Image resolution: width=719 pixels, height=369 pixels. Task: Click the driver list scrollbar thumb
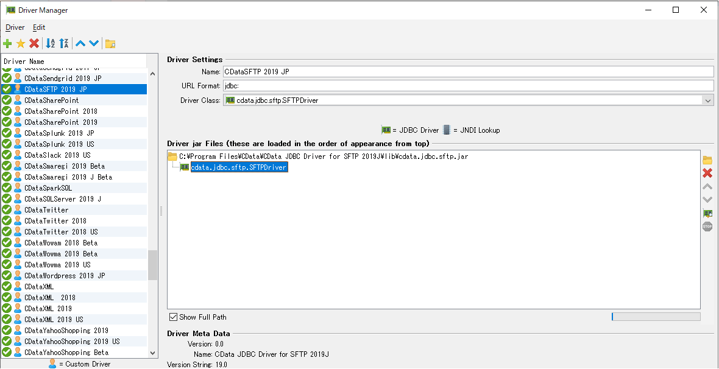(153, 265)
